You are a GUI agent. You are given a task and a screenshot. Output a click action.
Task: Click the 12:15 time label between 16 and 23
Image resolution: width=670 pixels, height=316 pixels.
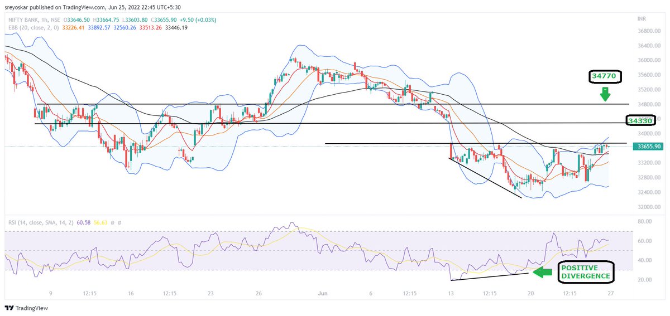[171, 292]
